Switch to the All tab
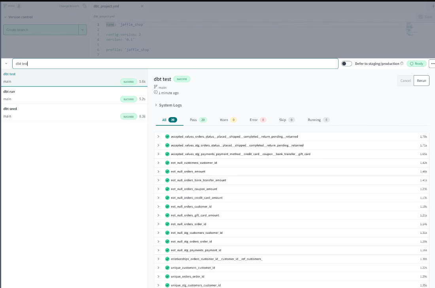This screenshot has width=435, height=288. click(170, 120)
